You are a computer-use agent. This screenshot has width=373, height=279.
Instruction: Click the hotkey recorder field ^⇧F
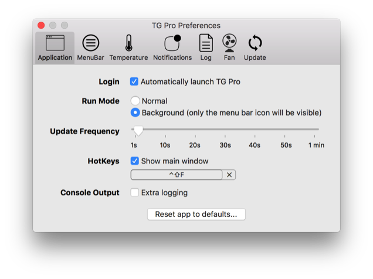click(177, 175)
